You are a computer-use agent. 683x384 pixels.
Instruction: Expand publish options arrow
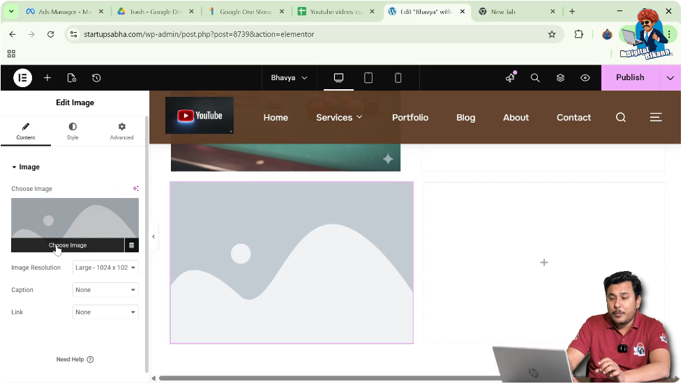670,78
